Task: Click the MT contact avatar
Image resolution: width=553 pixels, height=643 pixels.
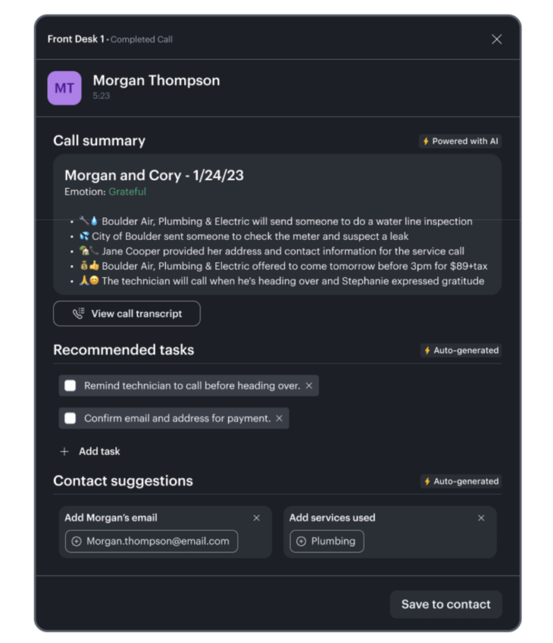Action: tap(64, 88)
